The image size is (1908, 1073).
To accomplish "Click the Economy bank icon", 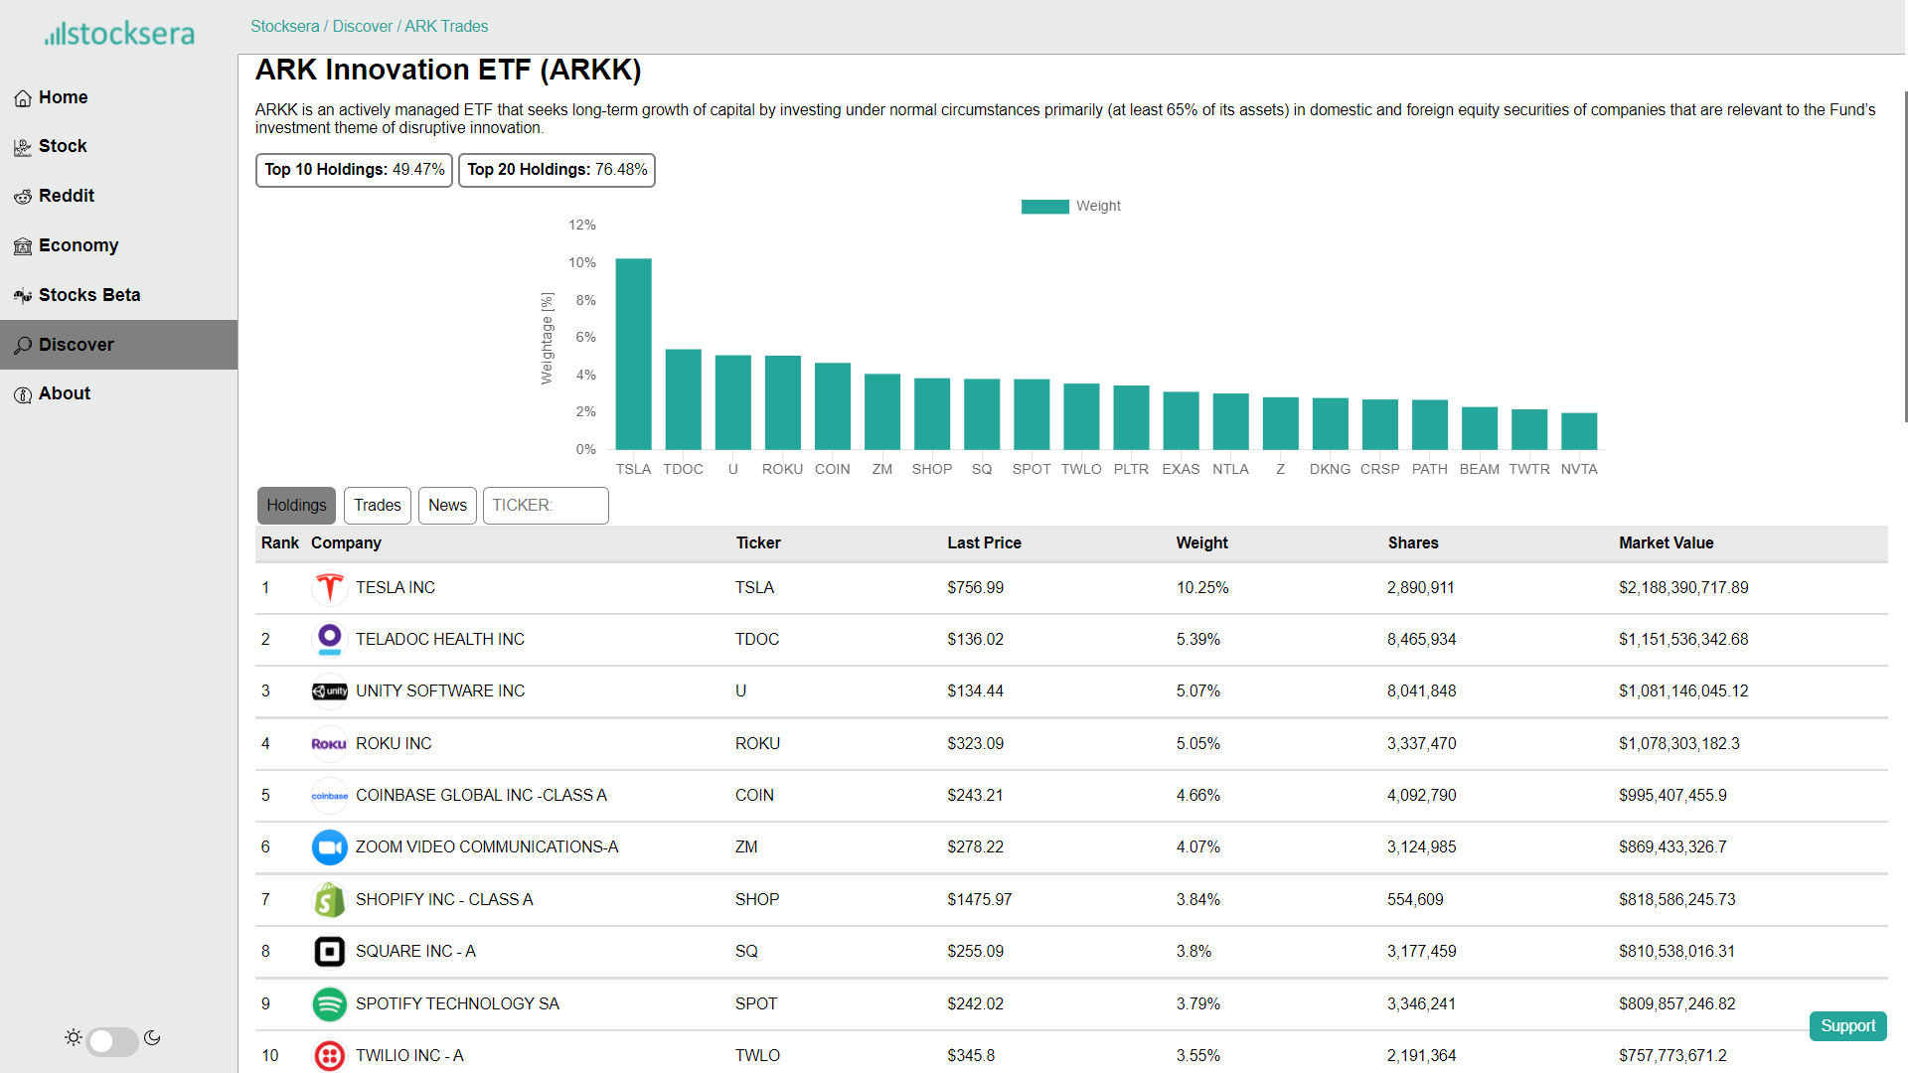I will (x=23, y=246).
